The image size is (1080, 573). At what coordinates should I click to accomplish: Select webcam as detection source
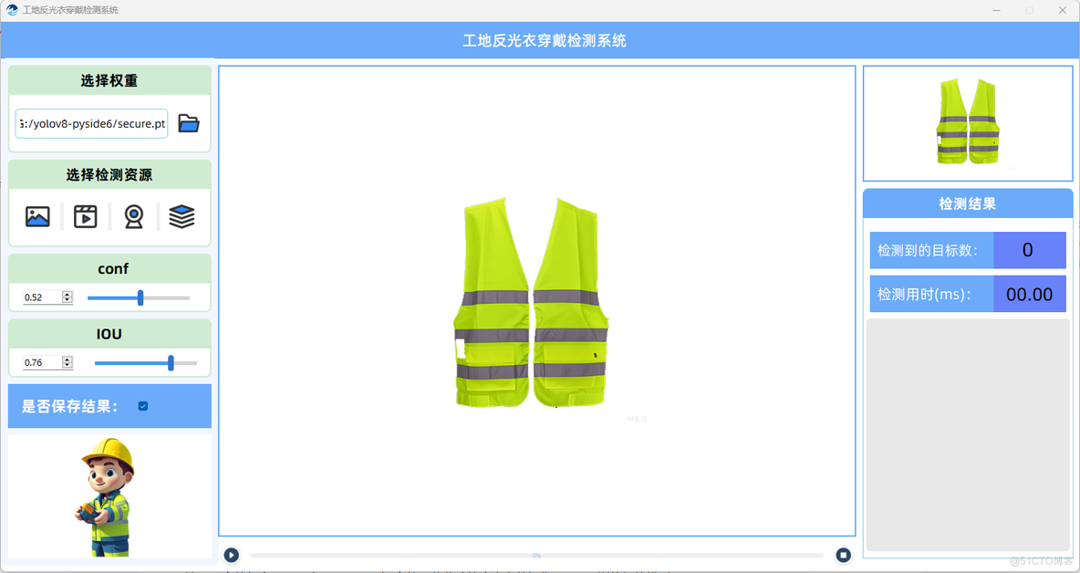coord(133,216)
